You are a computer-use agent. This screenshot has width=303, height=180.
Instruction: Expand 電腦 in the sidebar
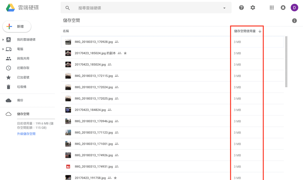(x=3, y=49)
